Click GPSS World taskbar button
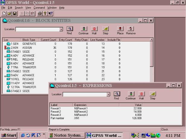The height and width of the screenshot is (139, 186). tap(104, 135)
